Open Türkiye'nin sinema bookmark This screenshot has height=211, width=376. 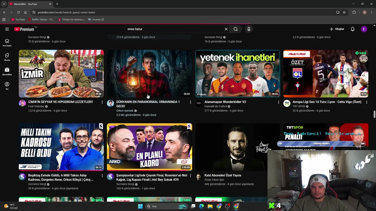click(72, 20)
